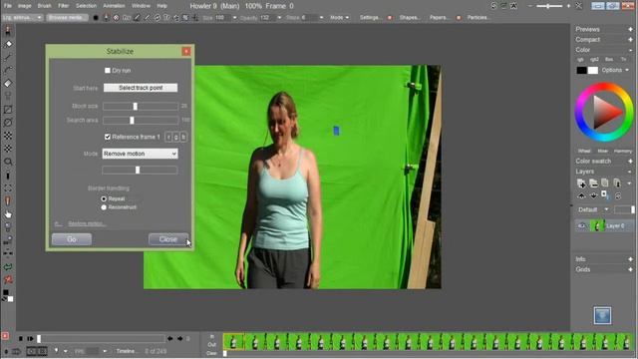Open the Filter menu
Viewport: 638px width, 359px height.
63,6
